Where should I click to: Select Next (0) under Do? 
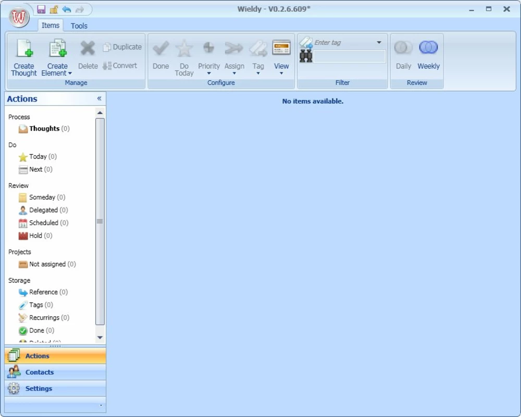(x=35, y=169)
